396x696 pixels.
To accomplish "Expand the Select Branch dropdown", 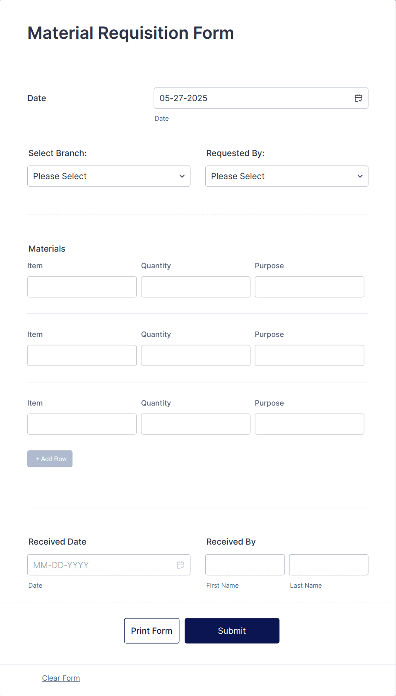I will (x=109, y=176).
